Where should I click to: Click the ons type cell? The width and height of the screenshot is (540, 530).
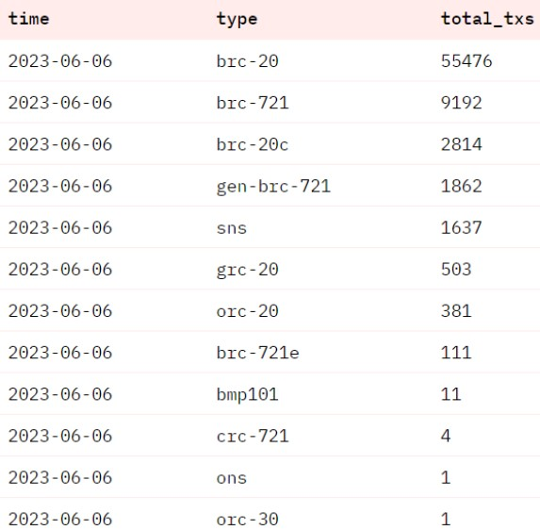click(232, 478)
